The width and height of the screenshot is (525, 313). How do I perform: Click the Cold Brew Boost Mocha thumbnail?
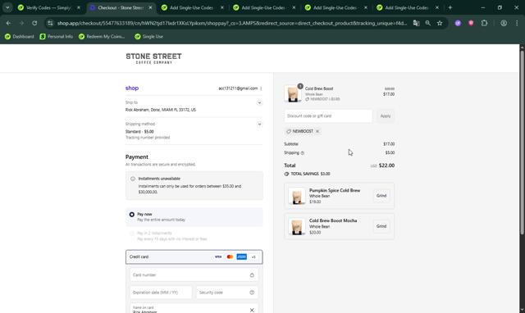point(297,226)
